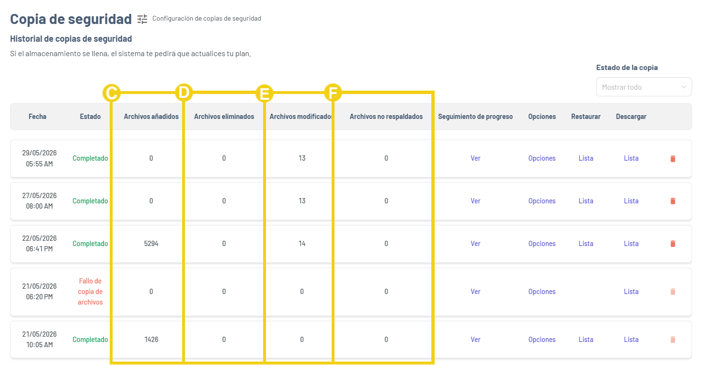This screenshot has width=706, height=365.
Task: Delete the 22/05/2026 06:41 PM backup
Action: (x=672, y=244)
